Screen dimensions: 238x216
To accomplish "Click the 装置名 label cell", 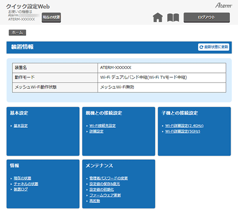I will [55, 68].
